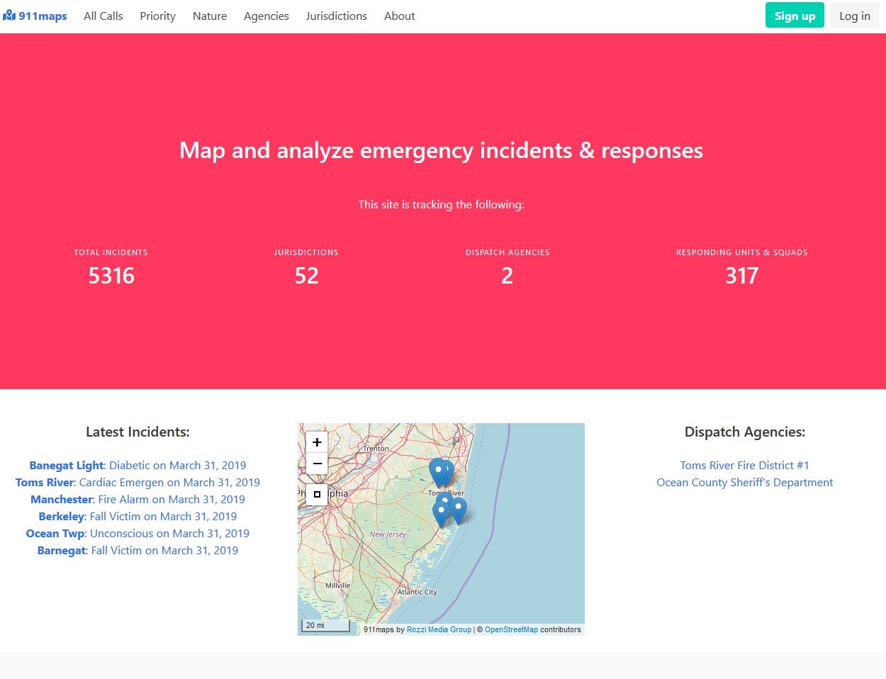This screenshot has height=679, width=886.
Task: Navigate to Agencies
Action: [x=267, y=16]
